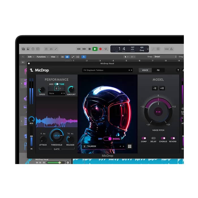The height and width of the screenshot is (198, 198).
Task: Select previous preset arrow beside FX Slapback Talkbox
Action: pos(129,70)
